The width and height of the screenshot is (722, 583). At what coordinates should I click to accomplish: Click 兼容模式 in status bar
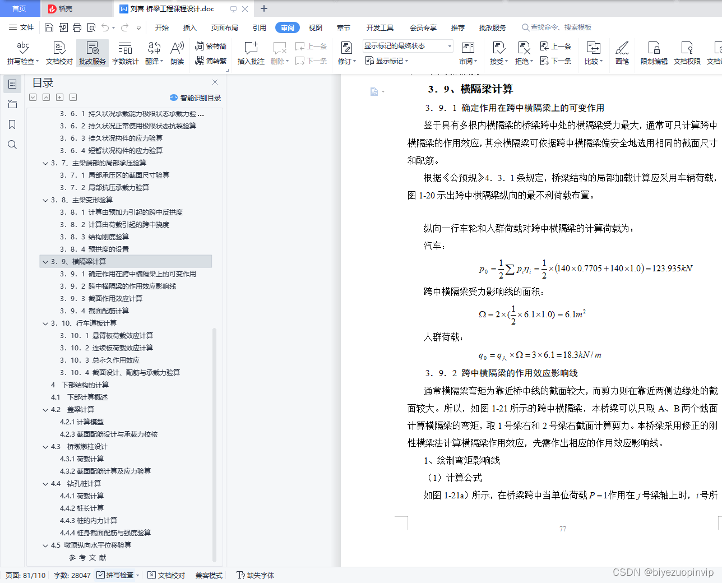click(x=209, y=575)
